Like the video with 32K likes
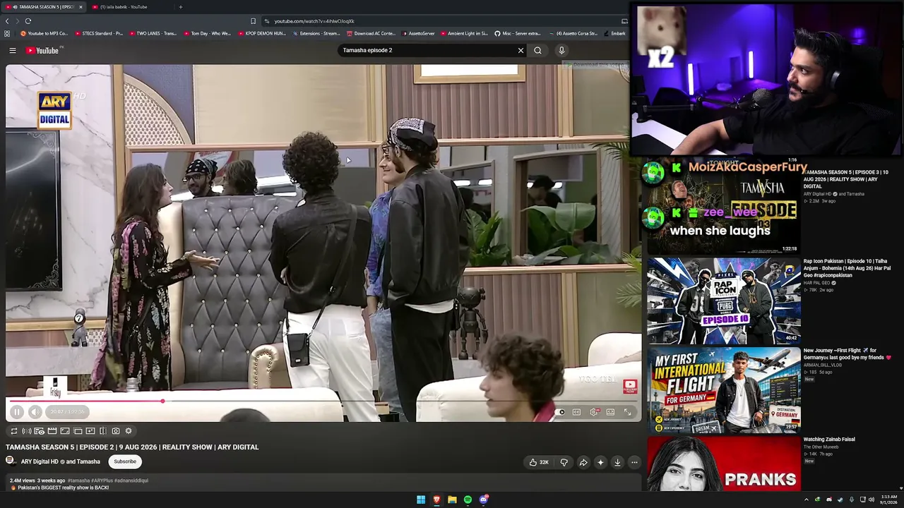This screenshot has width=904, height=508. [539, 462]
